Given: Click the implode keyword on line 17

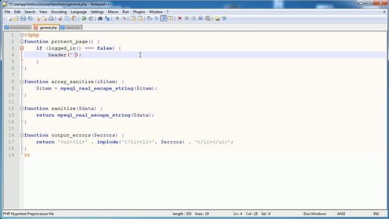Looking at the screenshot, I should (108, 142).
